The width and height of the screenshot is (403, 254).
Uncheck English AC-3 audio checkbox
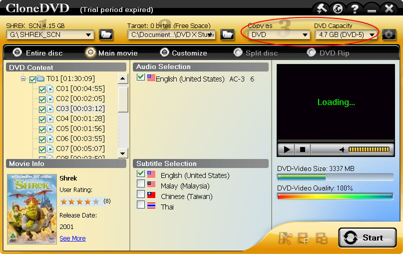click(141, 77)
